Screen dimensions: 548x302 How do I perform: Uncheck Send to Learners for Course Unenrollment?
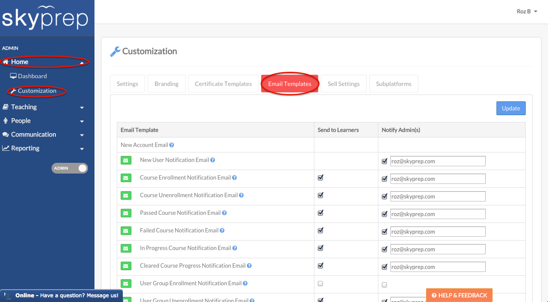pos(320,195)
